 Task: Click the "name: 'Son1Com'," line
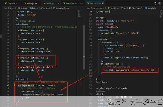(108, 27)
